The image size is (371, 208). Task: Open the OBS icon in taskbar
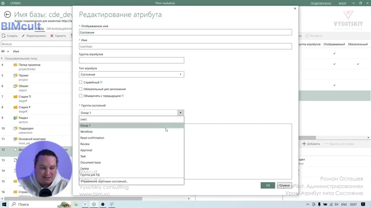click(x=103, y=204)
